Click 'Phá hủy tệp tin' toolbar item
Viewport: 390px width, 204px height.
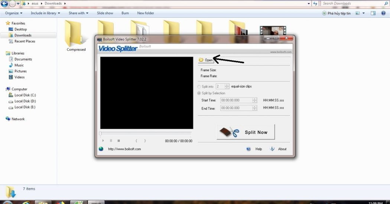pos(336,13)
